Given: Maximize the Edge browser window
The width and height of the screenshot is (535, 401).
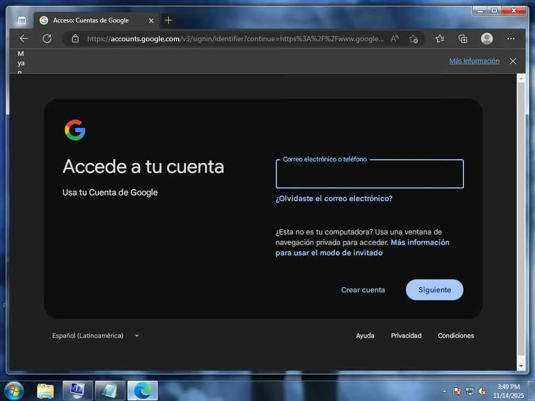Looking at the screenshot, I should [x=494, y=11].
